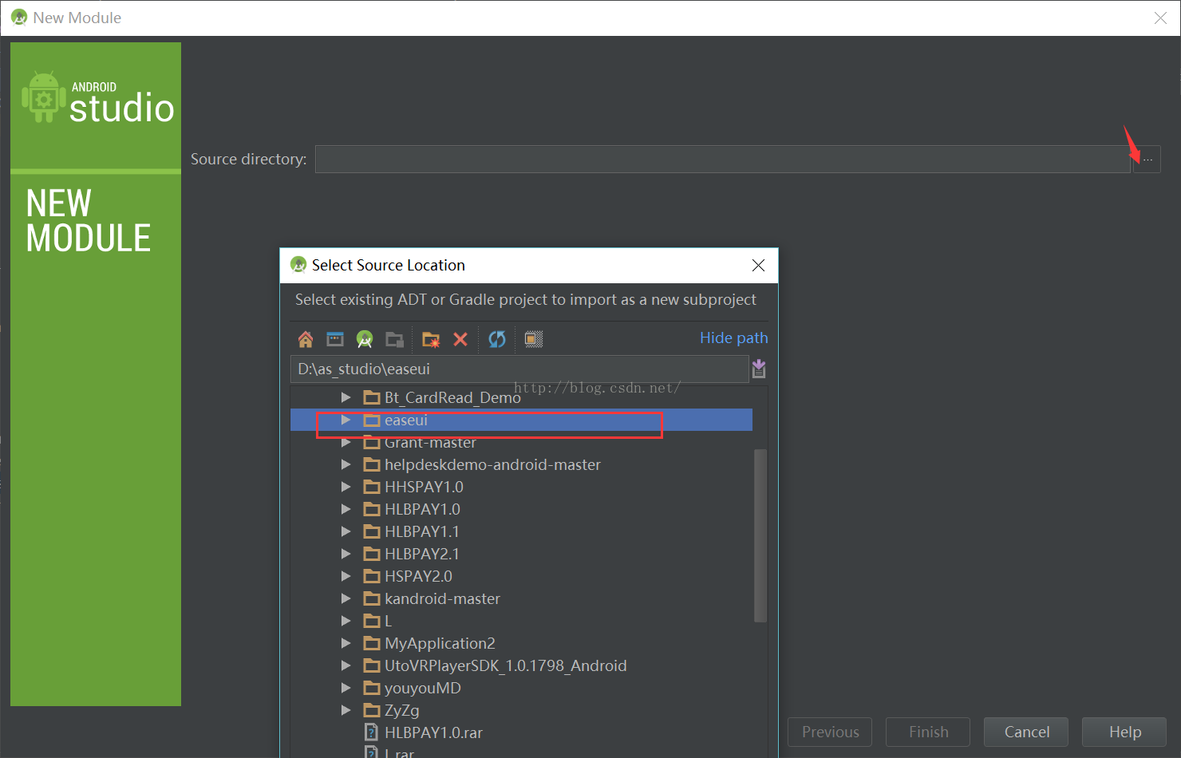This screenshot has height=758, width=1181.
Task: Click the Finish button
Action: click(928, 732)
